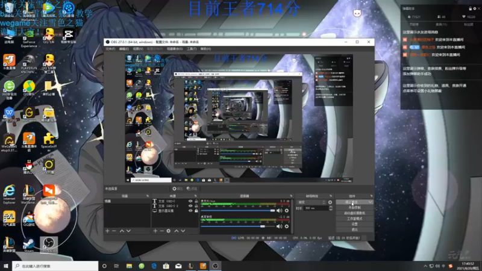Open microphone audio channel settings gear
Image resolution: width=482 pixels, height=271 pixels.
[x=287, y=211]
